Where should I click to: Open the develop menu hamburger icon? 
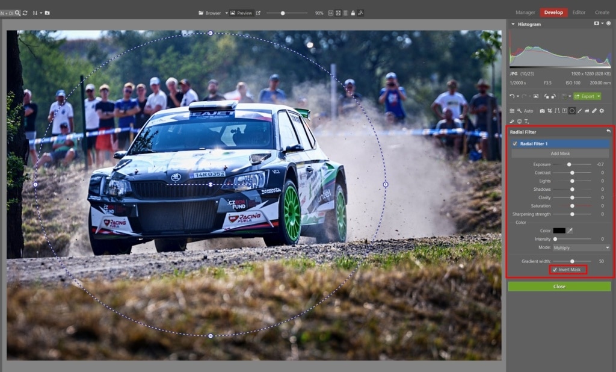coord(512,111)
